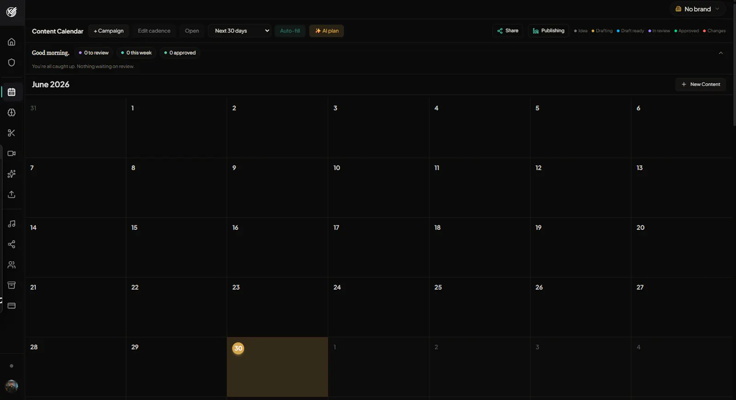736x400 pixels.
Task: Open the brain icon in sidebar
Action: click(11, 113)
